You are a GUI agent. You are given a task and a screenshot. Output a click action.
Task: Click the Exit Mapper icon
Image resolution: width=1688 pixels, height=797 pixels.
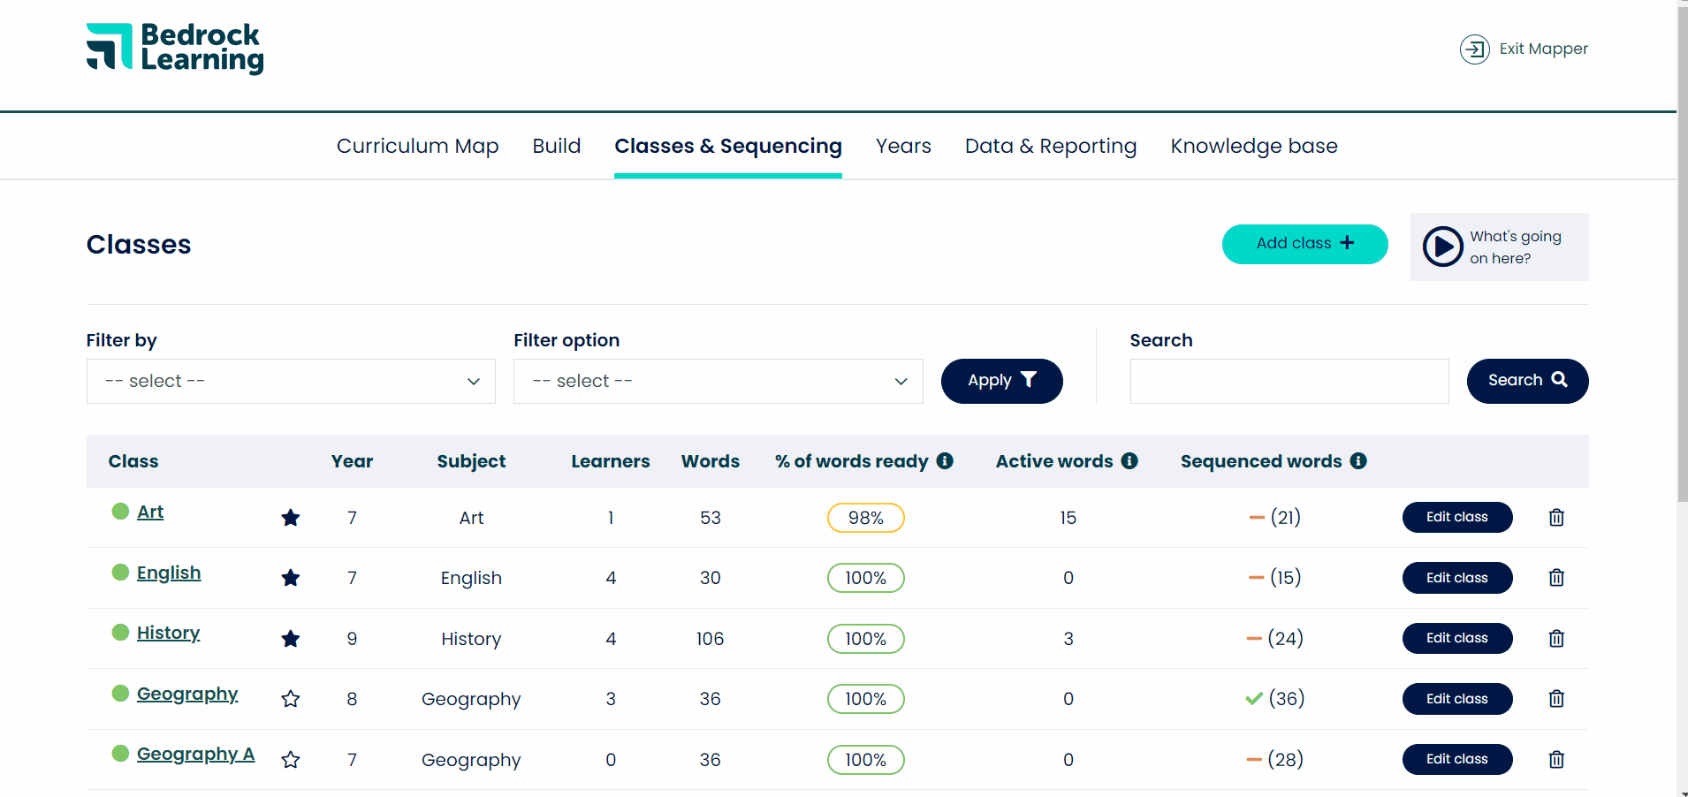[1474, 49]
